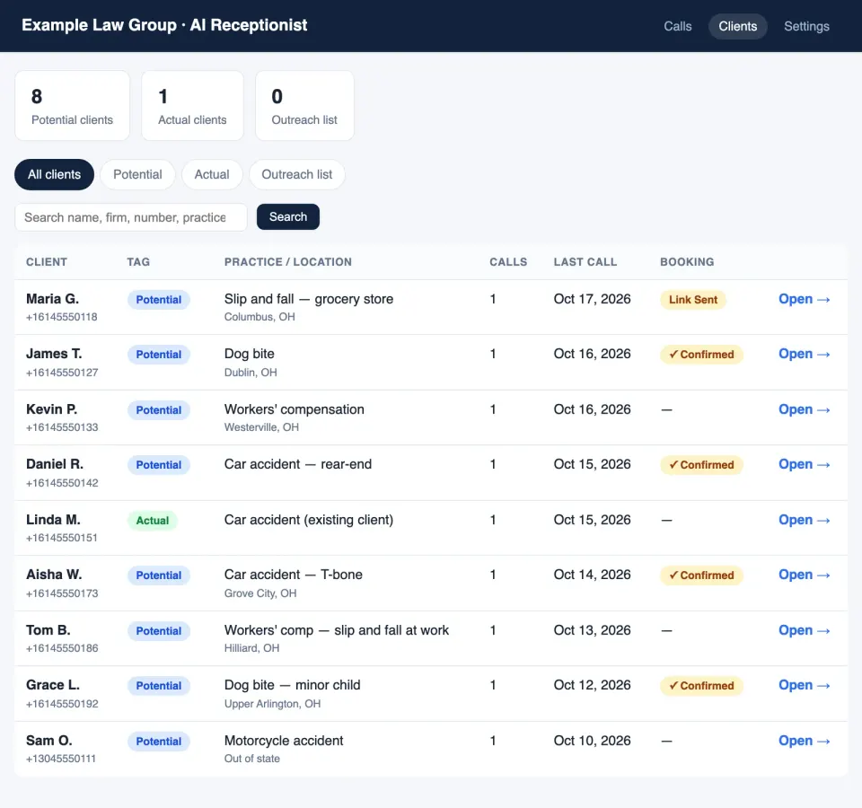Filter the list by Actual clients
This screenshot has width=862, height=808.
(x=212, y=175)
